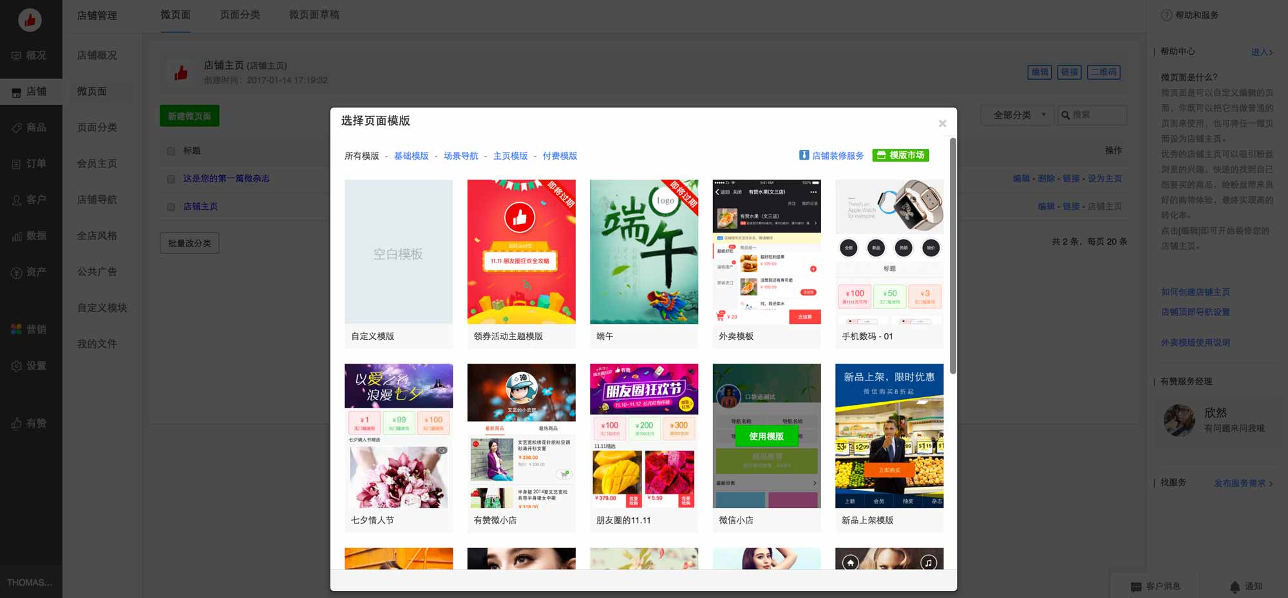The width and height of the screenshot is (1288, 598).
Task: Click the 编辑 button in shop homepage header
Action: click(x=1040, y=72)
